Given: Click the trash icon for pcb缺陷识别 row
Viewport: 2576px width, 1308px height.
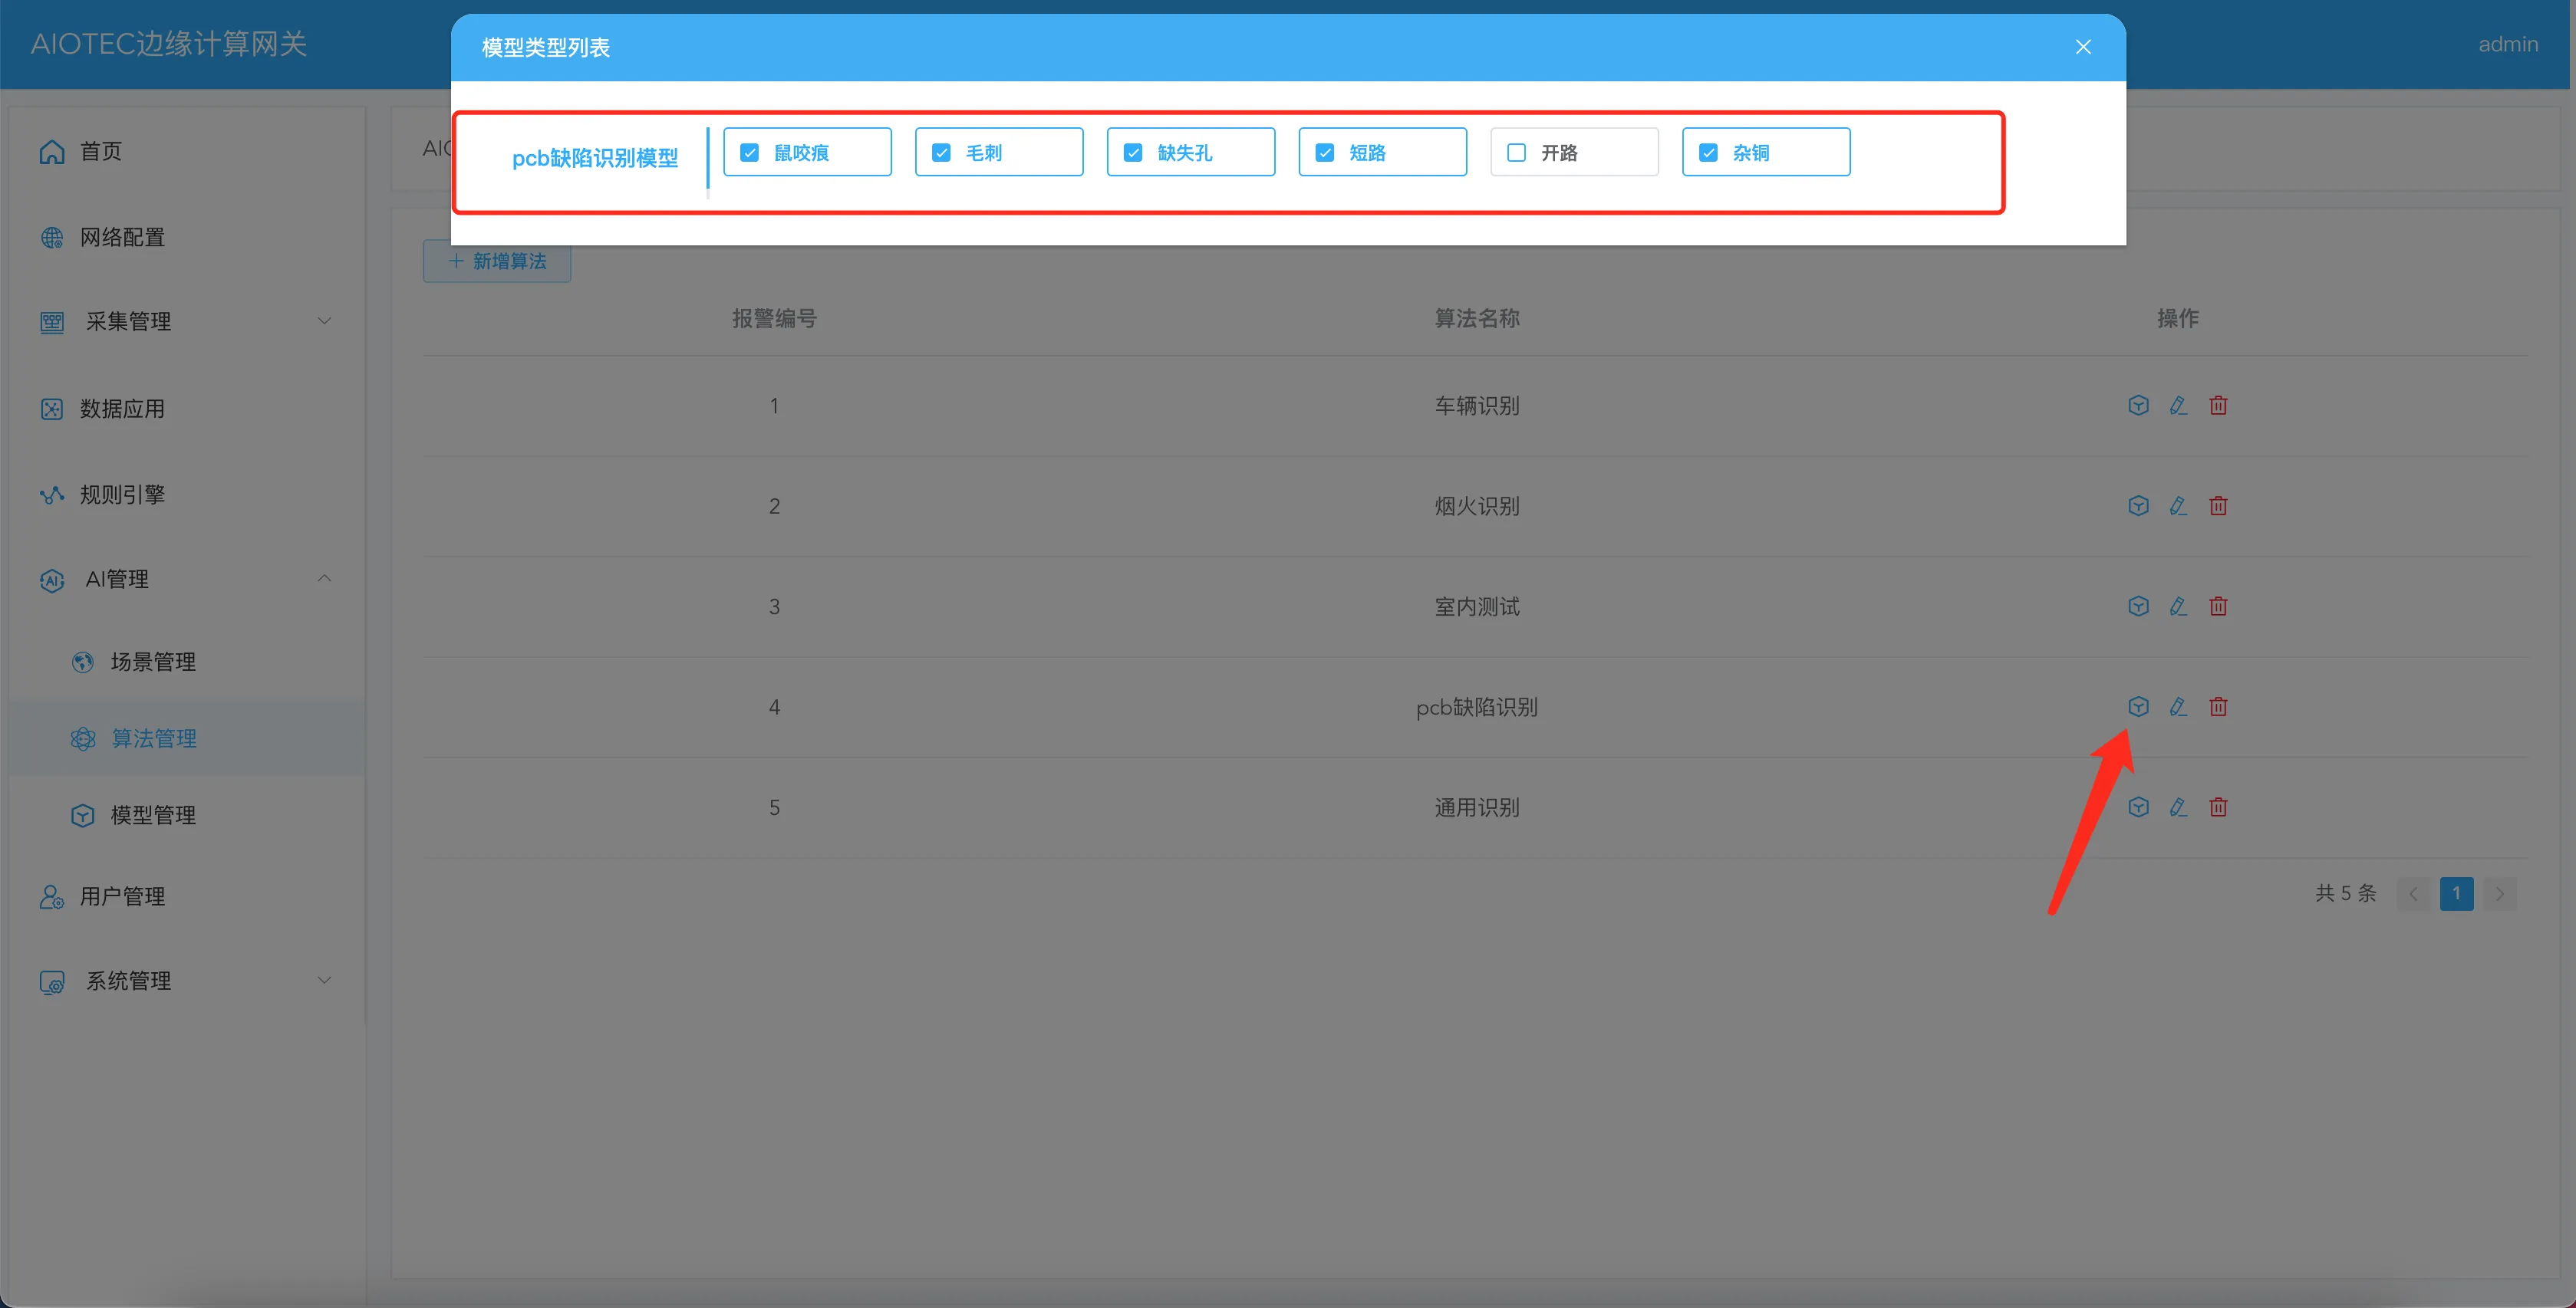Looking at the screenshot, I should pos(2218,706).
